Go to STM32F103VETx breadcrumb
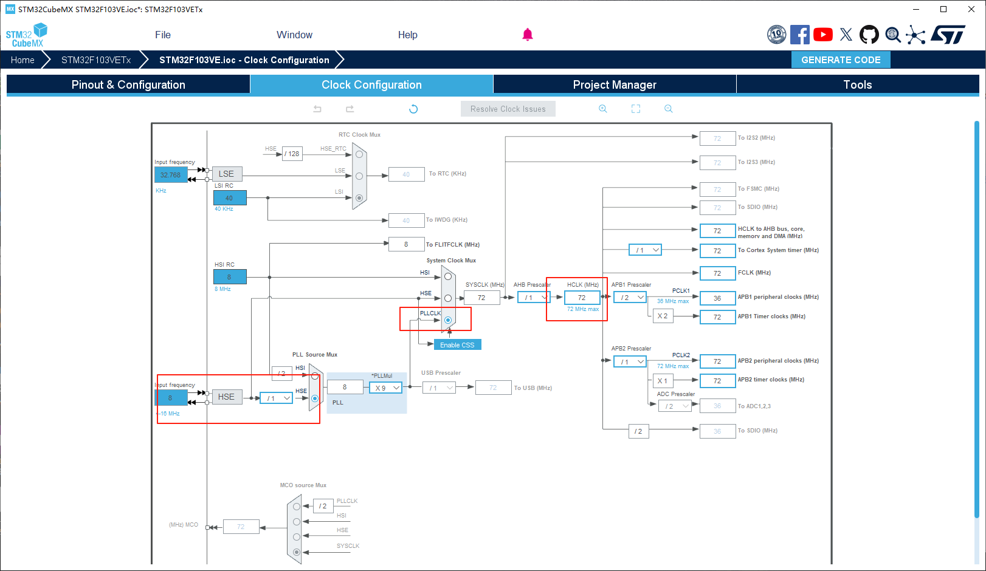 (96, 60)
